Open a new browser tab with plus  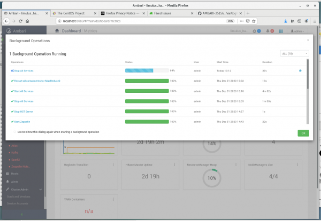[x=248, y=13]
